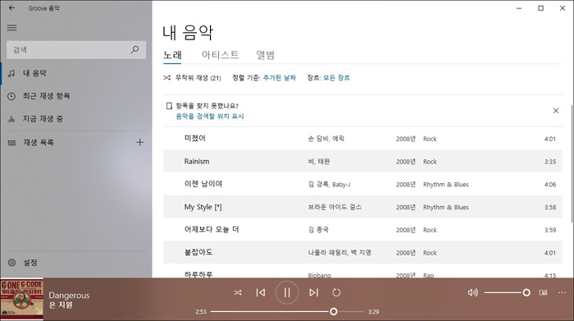This screenshot has height=321, width=574.
Task: Click the song progress seek bar
Action: 287,311
